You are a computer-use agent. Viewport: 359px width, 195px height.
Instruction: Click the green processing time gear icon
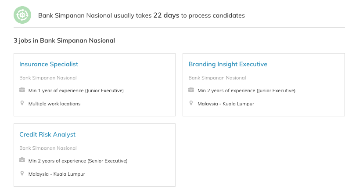[x=22, y=15]
